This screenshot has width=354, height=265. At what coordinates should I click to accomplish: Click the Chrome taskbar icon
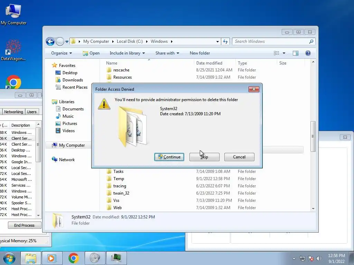[74, 258]
